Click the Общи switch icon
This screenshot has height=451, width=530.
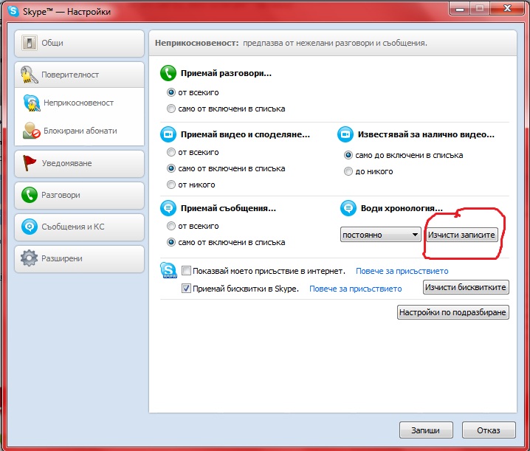(x=30, y=43)
